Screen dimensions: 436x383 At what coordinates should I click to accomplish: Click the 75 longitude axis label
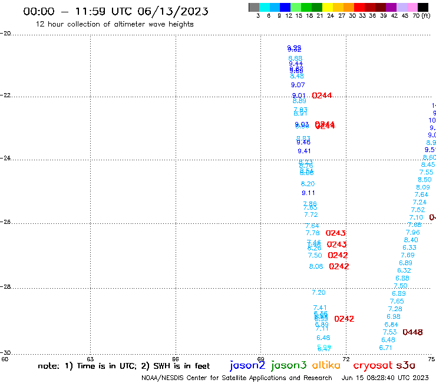tap(431, 359)
